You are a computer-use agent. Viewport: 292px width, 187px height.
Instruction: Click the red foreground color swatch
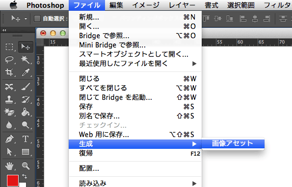(x=13, y=180)
